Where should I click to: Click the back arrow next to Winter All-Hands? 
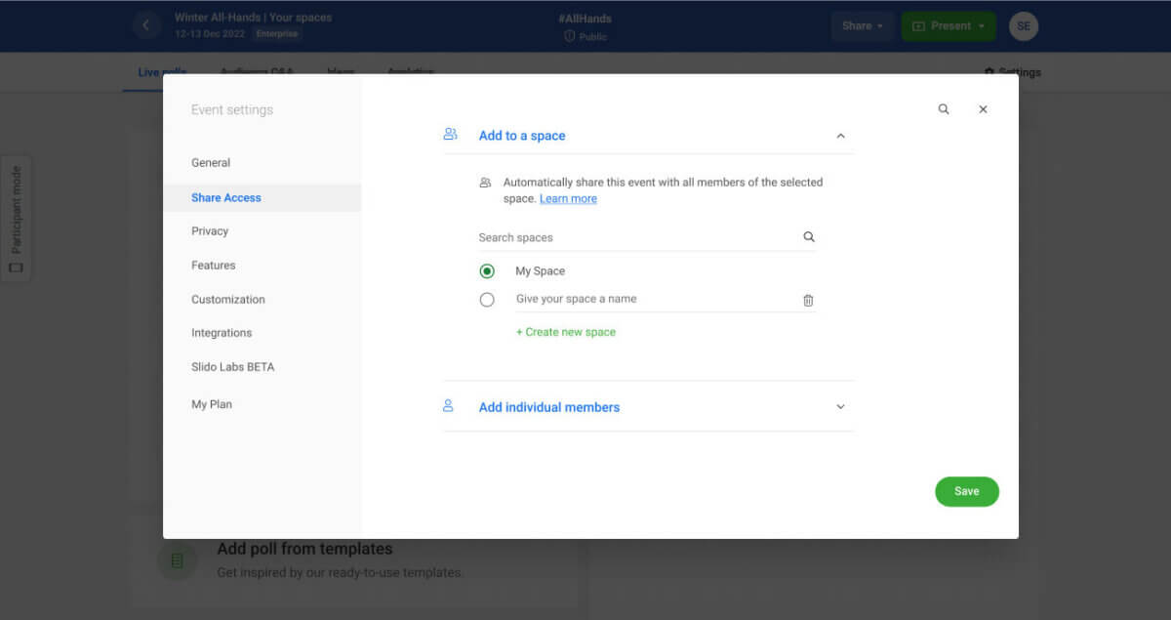click(x=146, y=24)
